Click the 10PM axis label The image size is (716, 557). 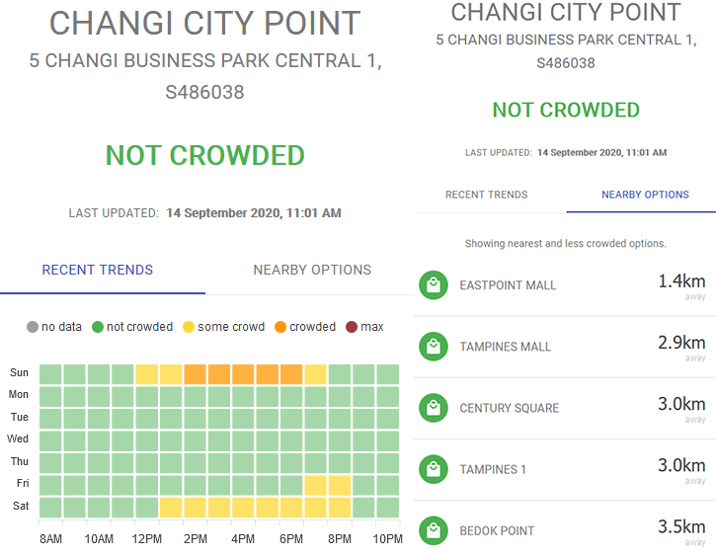(388, 539)
